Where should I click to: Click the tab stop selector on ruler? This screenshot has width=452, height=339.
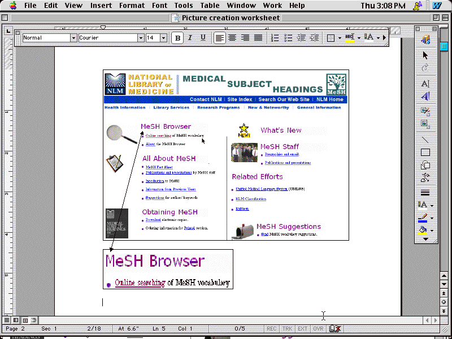(x=8, y=31)
